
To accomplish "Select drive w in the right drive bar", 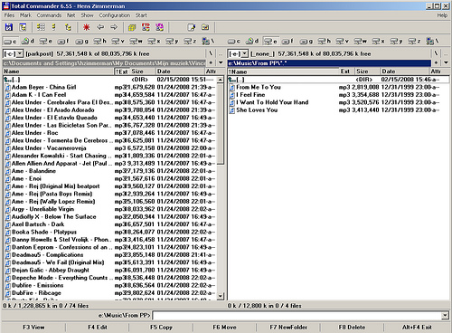I will [361, 41].
